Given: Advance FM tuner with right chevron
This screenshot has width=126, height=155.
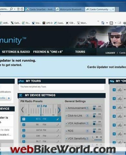Looking at the screenshot, I should pyautogui.click(x=59, y=110).
